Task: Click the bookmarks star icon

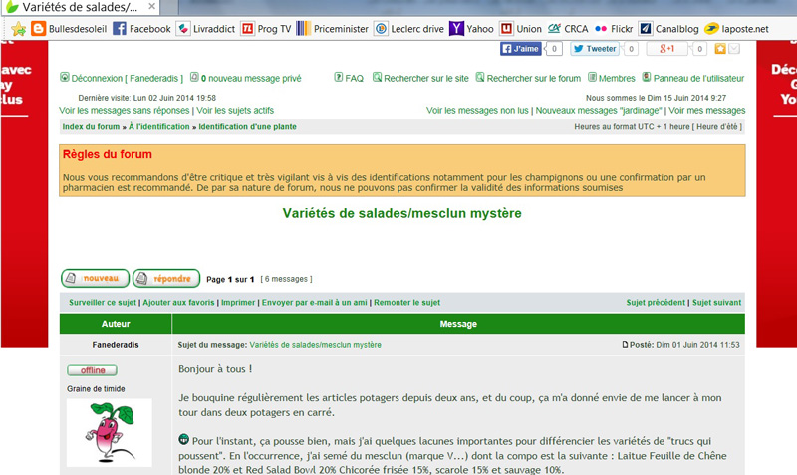Action: [x=17, y=29]
